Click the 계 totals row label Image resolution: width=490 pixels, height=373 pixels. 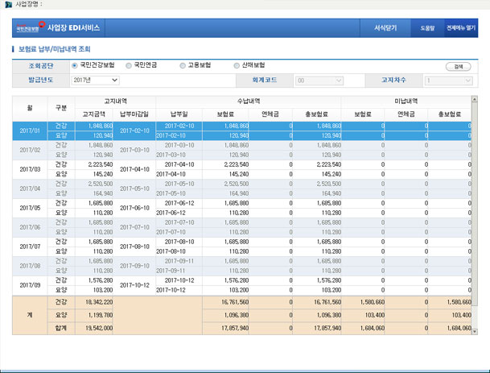30,316
